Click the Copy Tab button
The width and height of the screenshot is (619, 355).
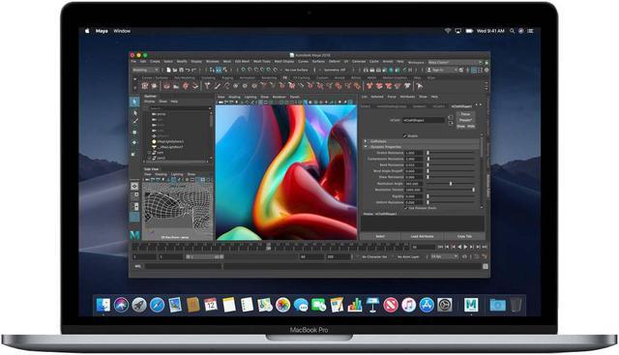(x=464, y=236)
